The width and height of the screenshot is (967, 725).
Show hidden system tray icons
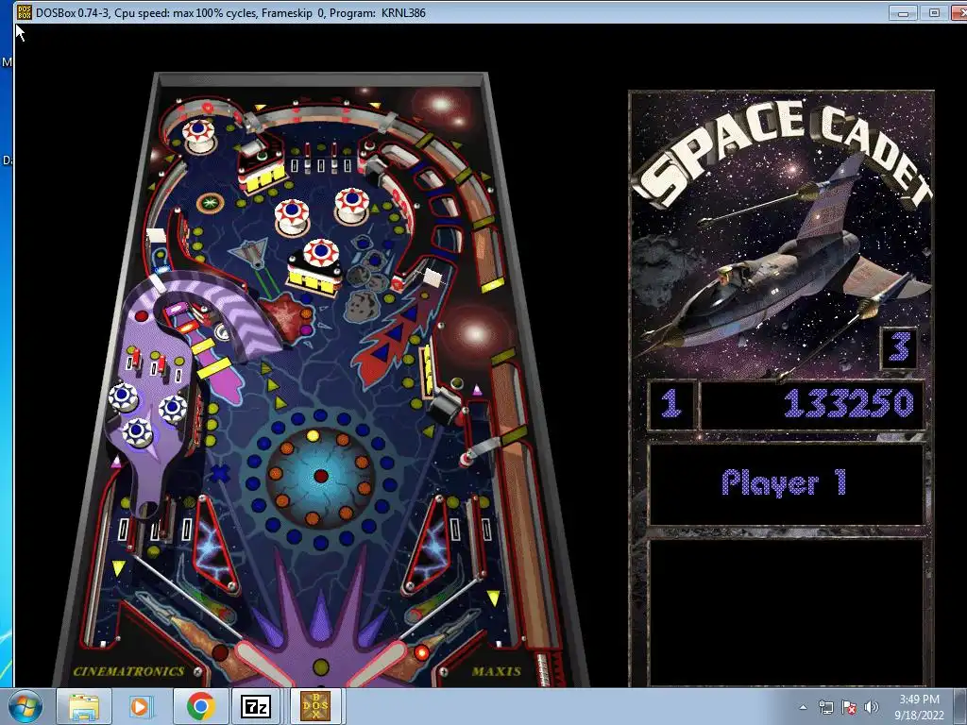pos(803,708)
